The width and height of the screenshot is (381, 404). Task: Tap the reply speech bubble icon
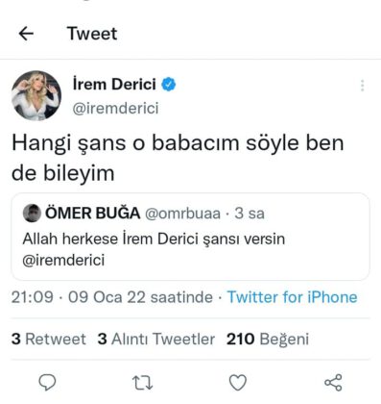click(47, 382)
